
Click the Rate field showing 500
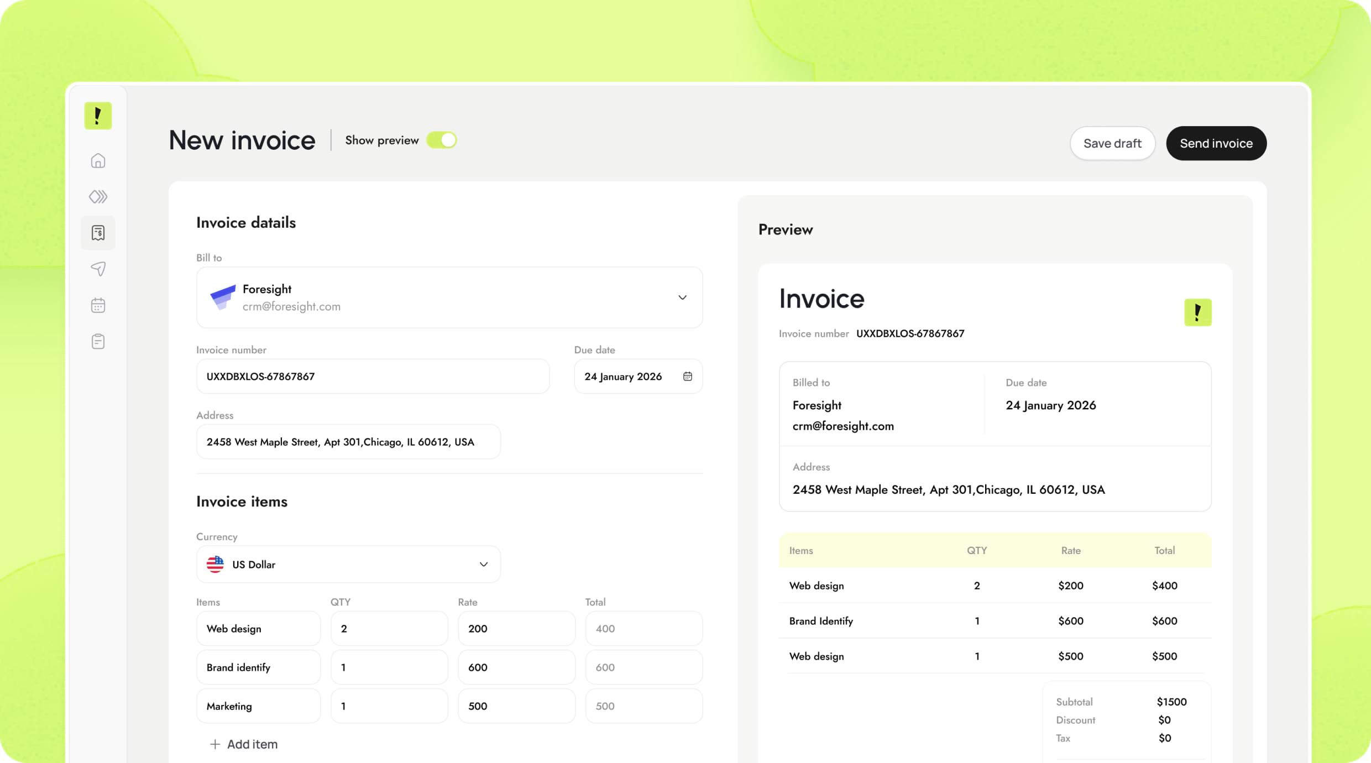[516, 706]
